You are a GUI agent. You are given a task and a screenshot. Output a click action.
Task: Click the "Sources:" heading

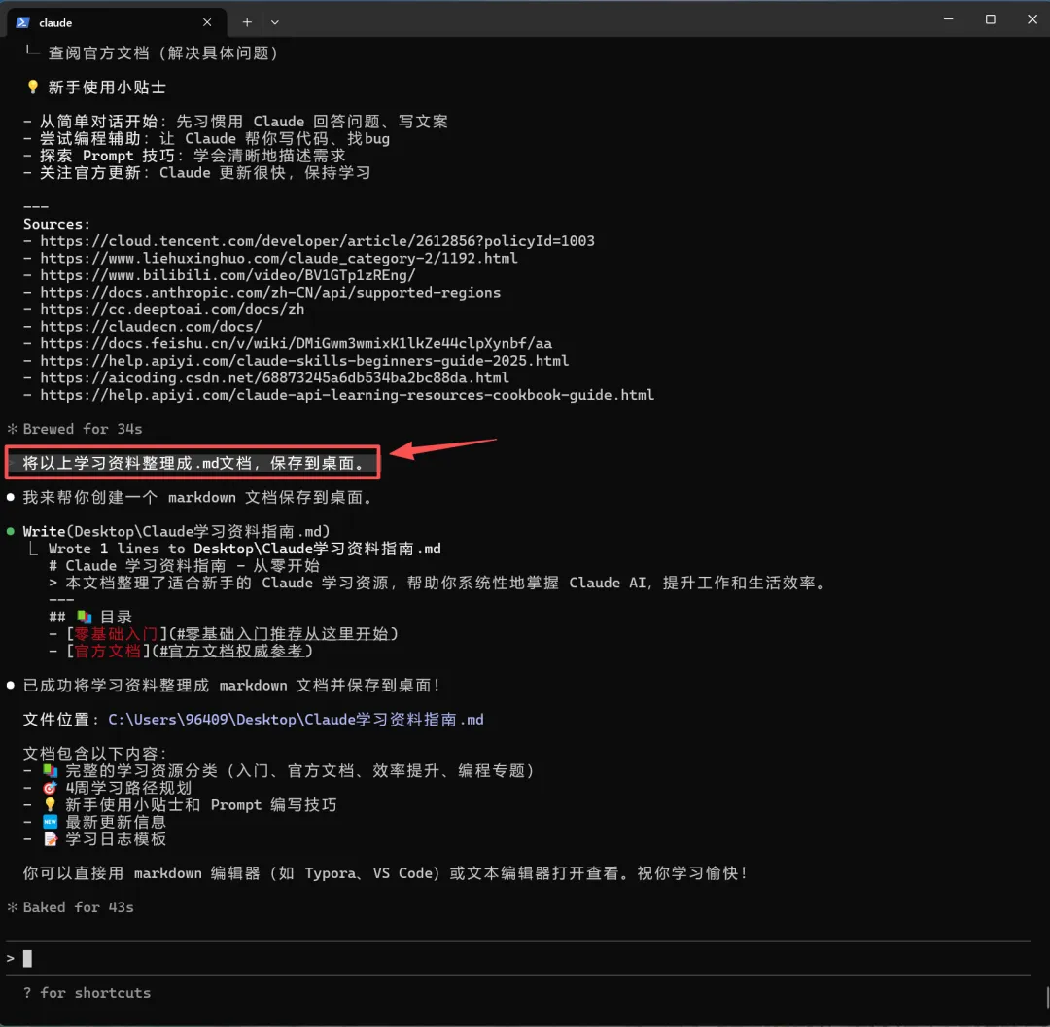point(56,224)
